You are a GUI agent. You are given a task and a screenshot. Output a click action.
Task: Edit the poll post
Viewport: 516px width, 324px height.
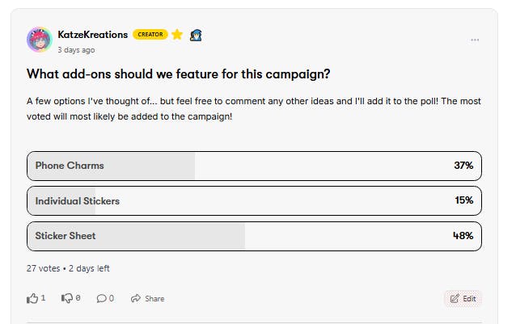click(x=463, y=298)
